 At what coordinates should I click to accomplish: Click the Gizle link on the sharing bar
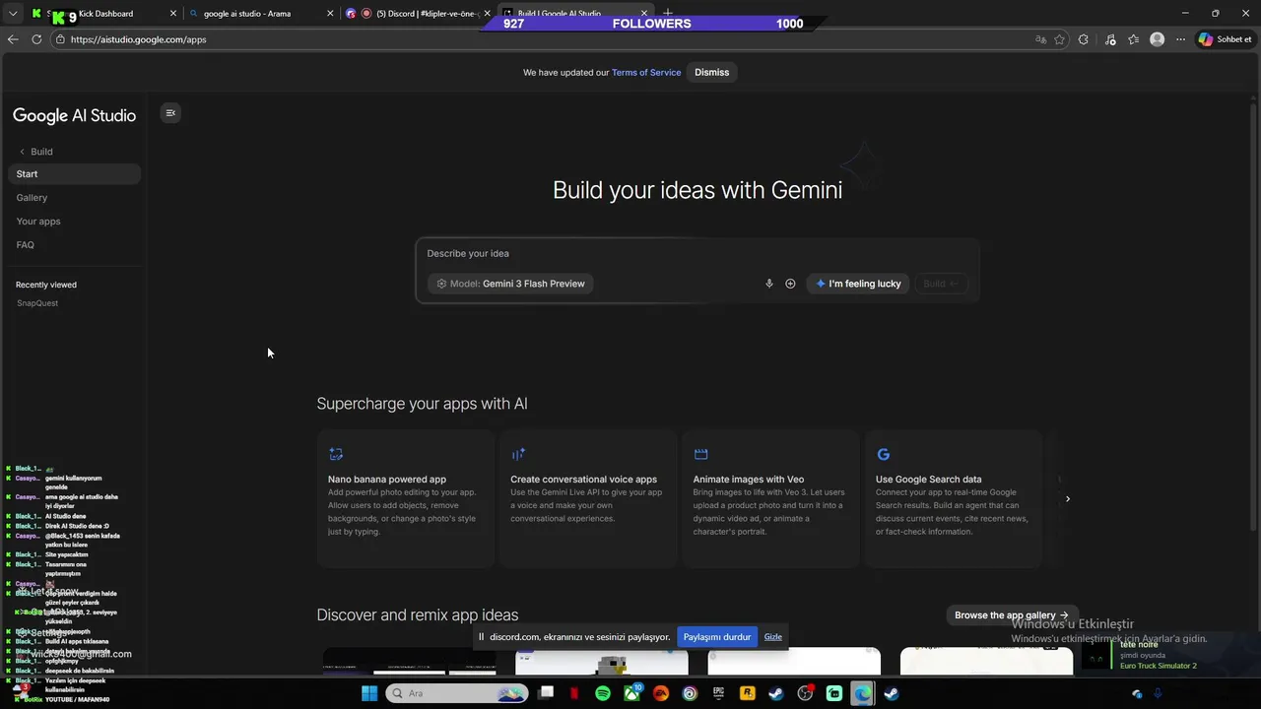(x=773, y=637)
